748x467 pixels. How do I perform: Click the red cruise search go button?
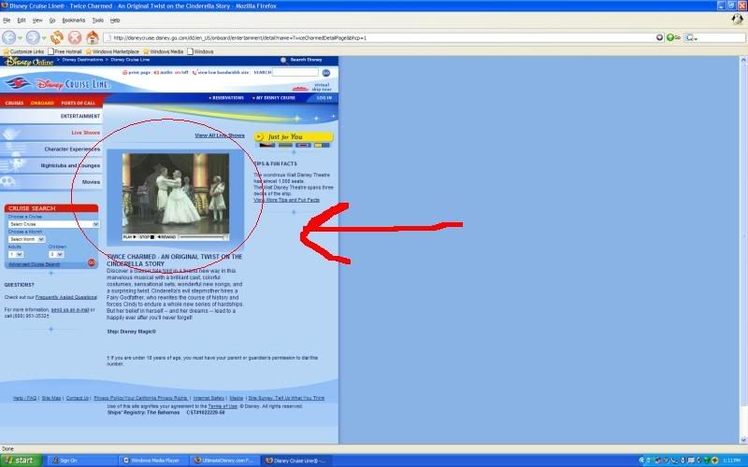point(92,262)
